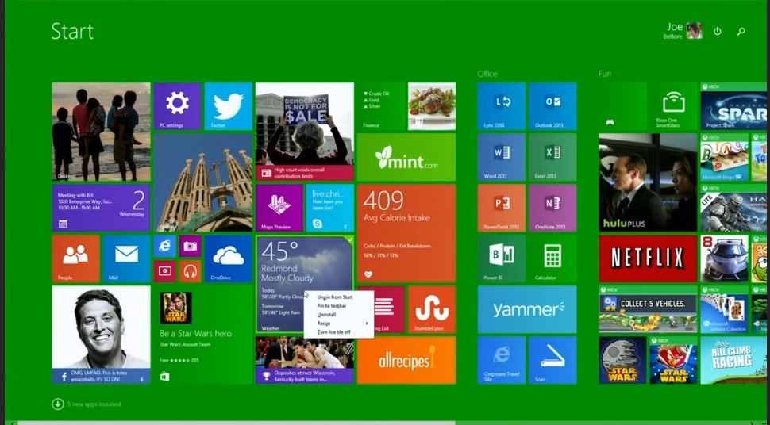Choose Turn live tile off
The width and height of the screenshot is (770, 425).
tap(334, 332)
